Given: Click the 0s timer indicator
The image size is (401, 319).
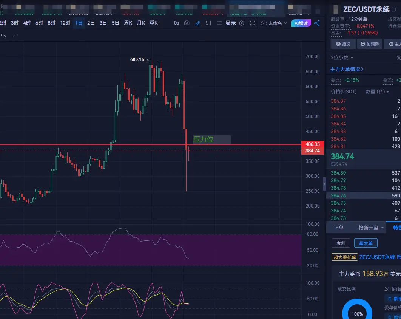Looking at the screenshot, I should [x=176, y=23].
